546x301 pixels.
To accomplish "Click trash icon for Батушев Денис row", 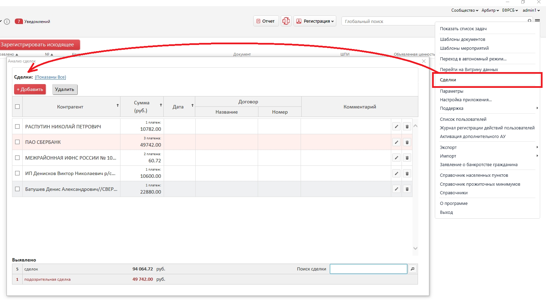I will pos(407,189).
